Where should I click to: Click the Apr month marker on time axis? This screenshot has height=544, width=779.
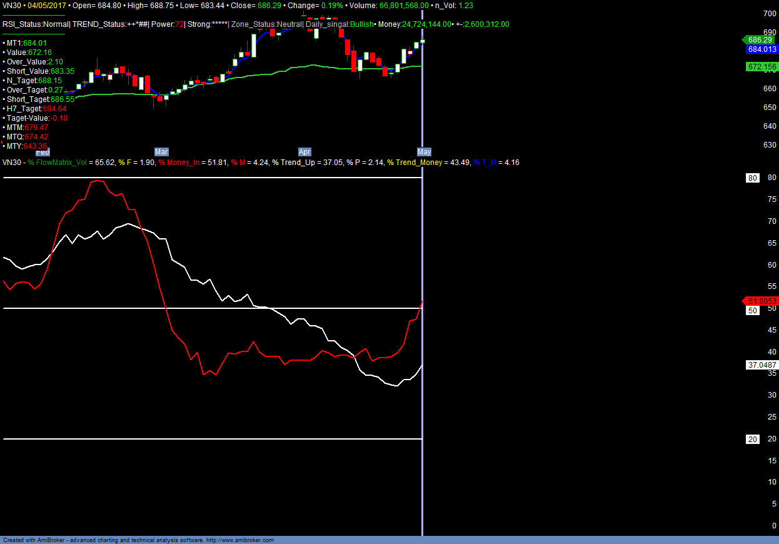(x=304, y=152)
